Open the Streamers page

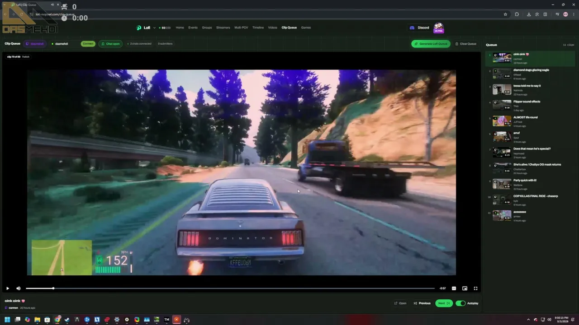223,28
